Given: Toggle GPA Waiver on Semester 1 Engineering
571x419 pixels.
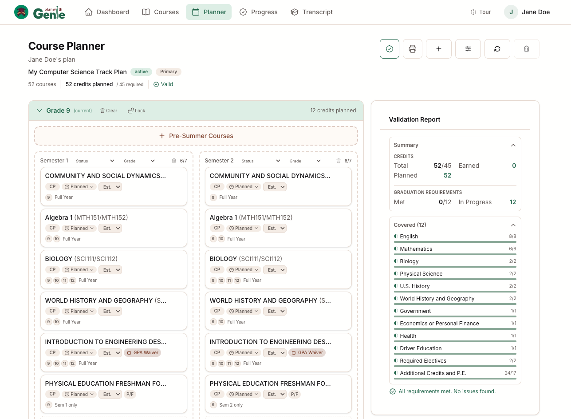Looking at the screenshot, I should click(142, 353).
